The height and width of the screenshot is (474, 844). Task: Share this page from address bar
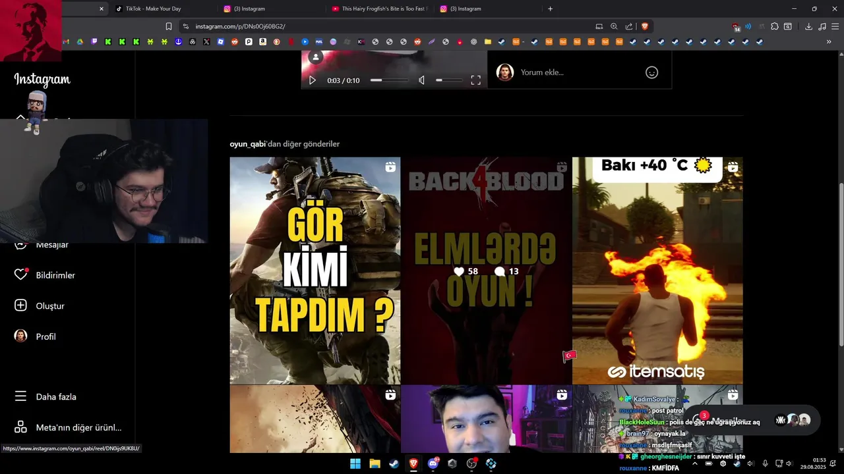pyautogui.click(x=629, y=26)
